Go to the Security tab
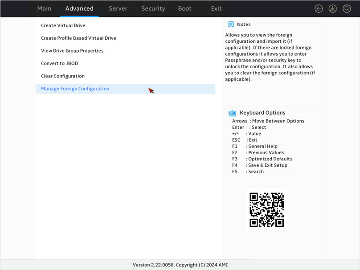 (x=153, y=9)
